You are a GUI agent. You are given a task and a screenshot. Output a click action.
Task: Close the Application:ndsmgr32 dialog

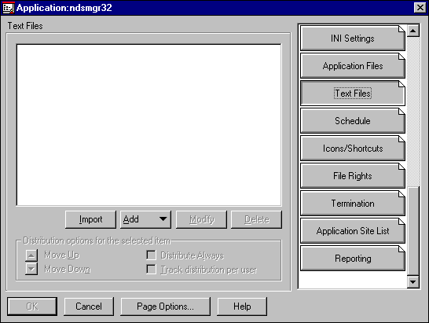pos(420,8)
